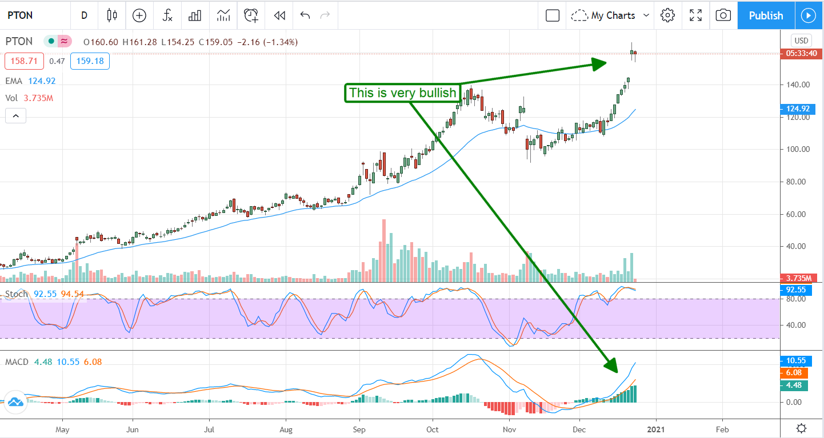The height and width of the screenshot is (438, 824).
Task: Click the Sep label on the time axis
Action: pyautogui.click(x=359, y=429)
